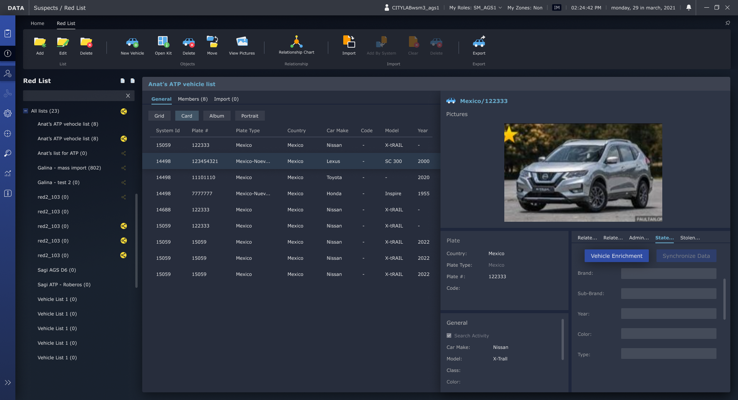Click the Add list folder icon
This screenshot has width=738, height=400.
pyautogui.click(x=40, y=43)
